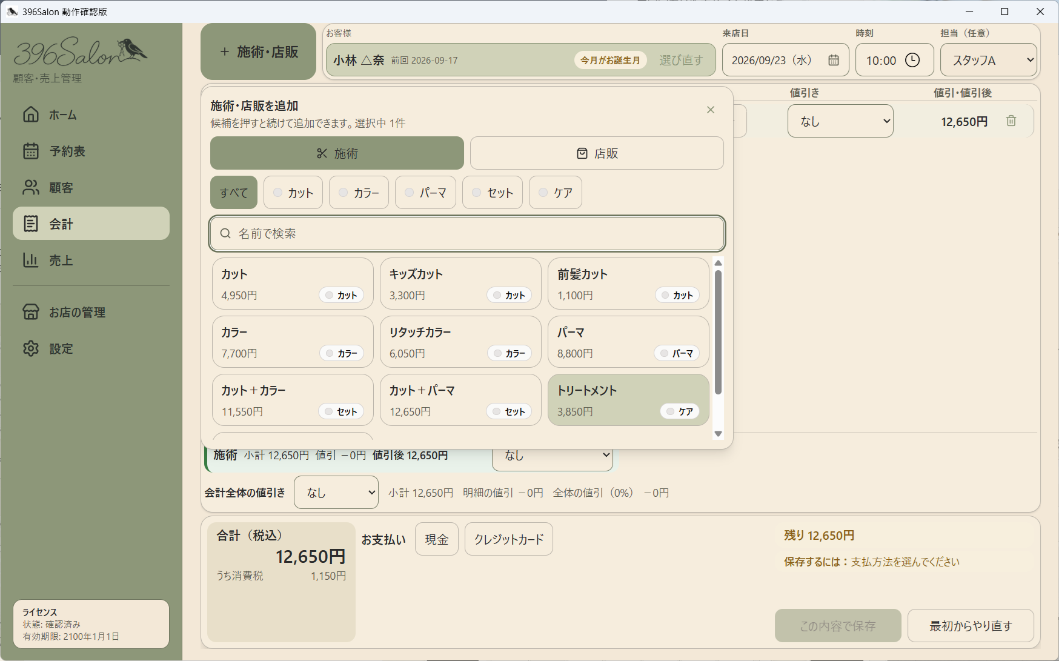Open the 担当 スタッフA dropdown

[989, 60]
